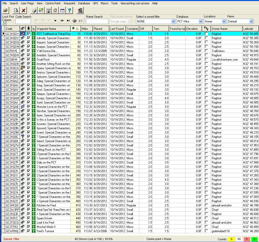Viewport: 259px width, 242px height.
Task: Click the FTF column header icon
Action: point(206,29)
